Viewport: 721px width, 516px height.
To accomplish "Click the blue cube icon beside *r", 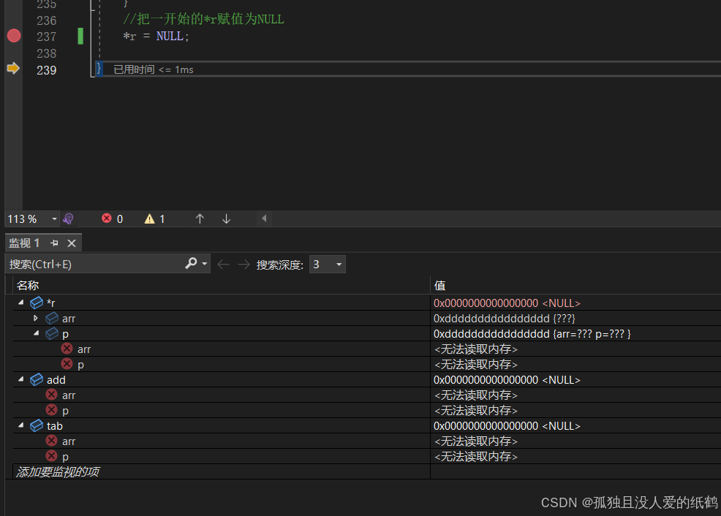I will [37, 303].
